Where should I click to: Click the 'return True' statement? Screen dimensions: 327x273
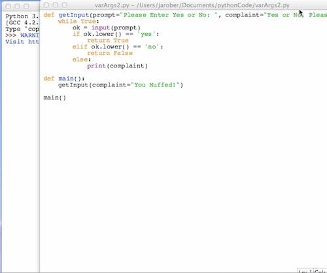coord(108,41)
